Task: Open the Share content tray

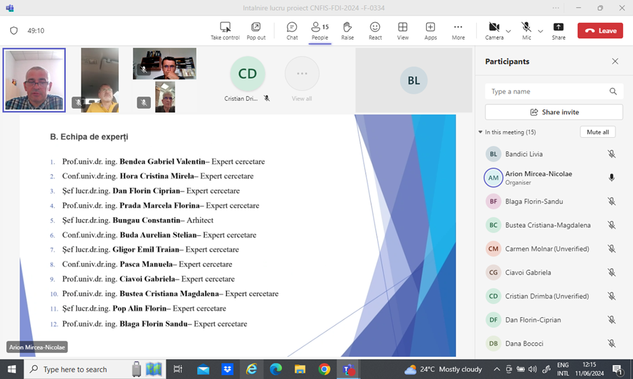Action: tap(558, 28)
